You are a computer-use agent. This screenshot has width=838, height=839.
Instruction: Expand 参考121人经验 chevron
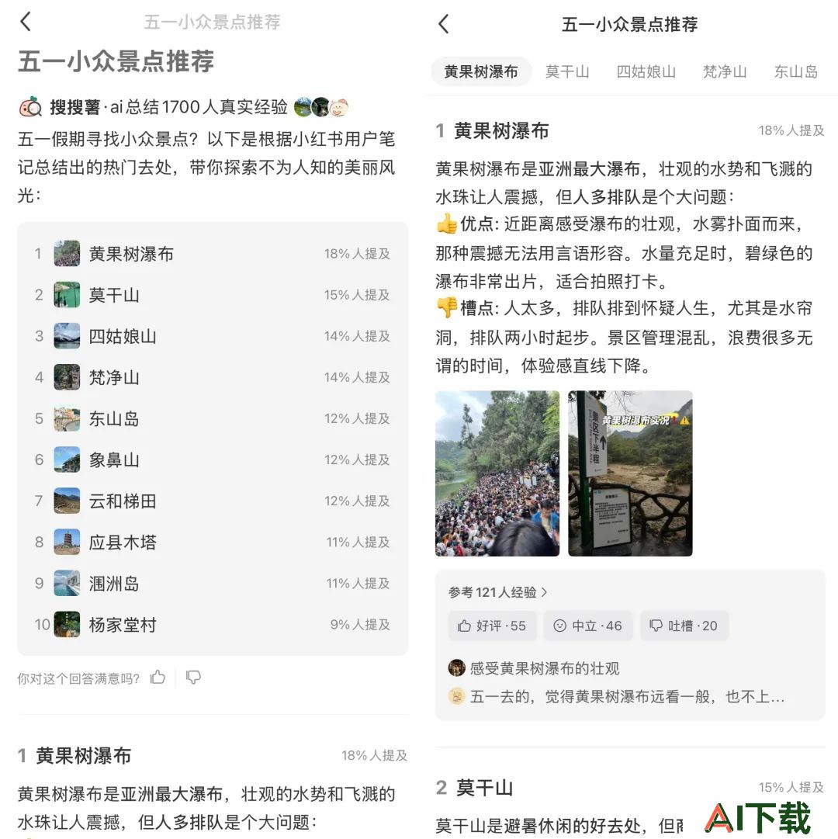point(545,591)
